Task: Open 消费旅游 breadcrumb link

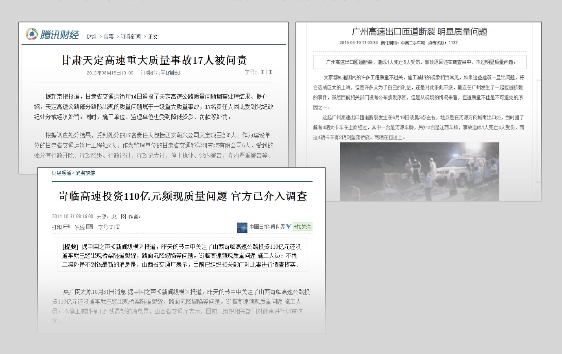Action: click(x=85, y=173)
